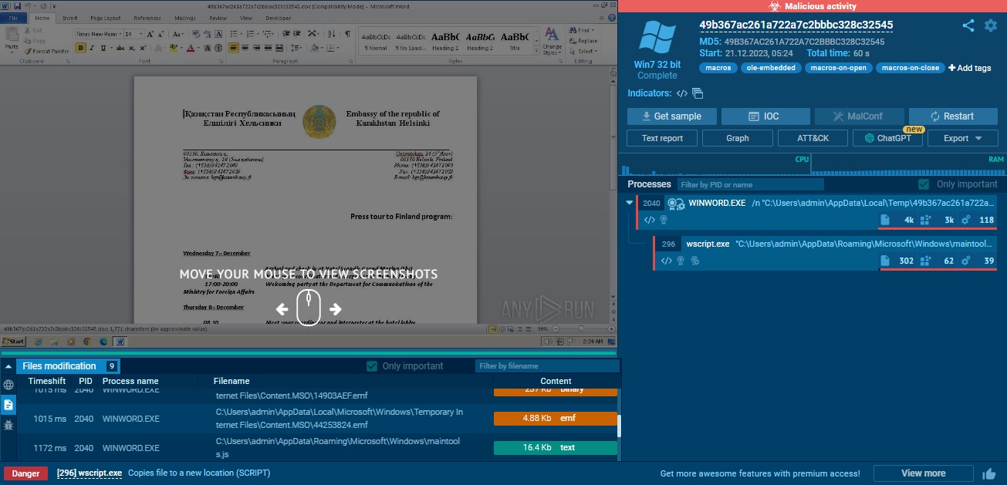Click the Danger label badge
This screenshot has height=485, width=1007.
coord(25,473)
